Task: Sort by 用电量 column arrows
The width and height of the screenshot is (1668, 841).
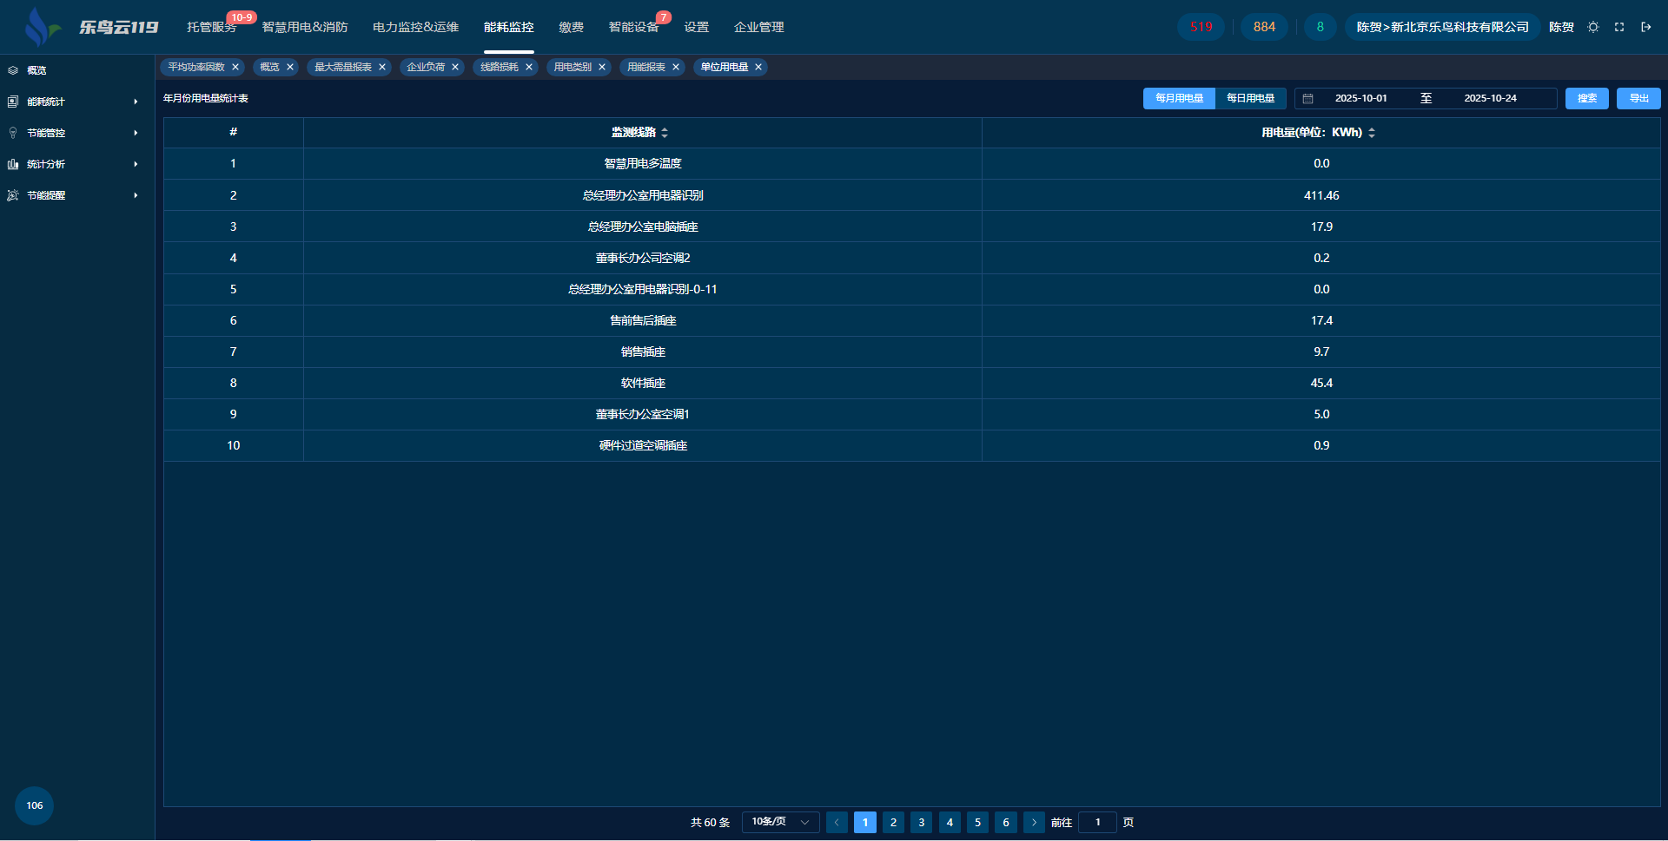Action: click(x=1372, y=133)
